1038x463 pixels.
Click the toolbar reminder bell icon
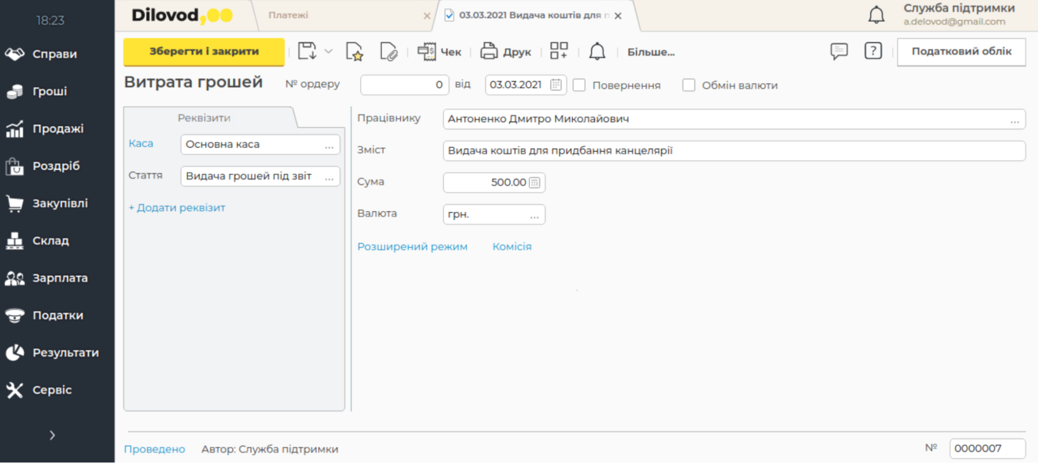click(x=597, y=51)
